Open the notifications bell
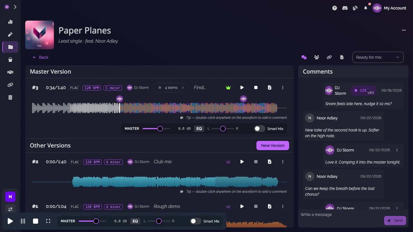Screen dimensions: 413x232 366,8
